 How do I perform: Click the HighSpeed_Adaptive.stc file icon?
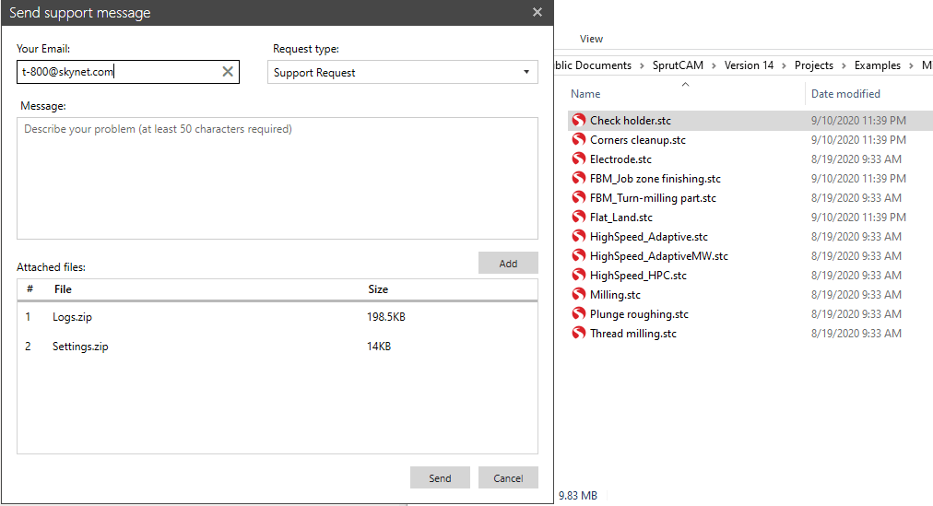[x=578, y=236]
